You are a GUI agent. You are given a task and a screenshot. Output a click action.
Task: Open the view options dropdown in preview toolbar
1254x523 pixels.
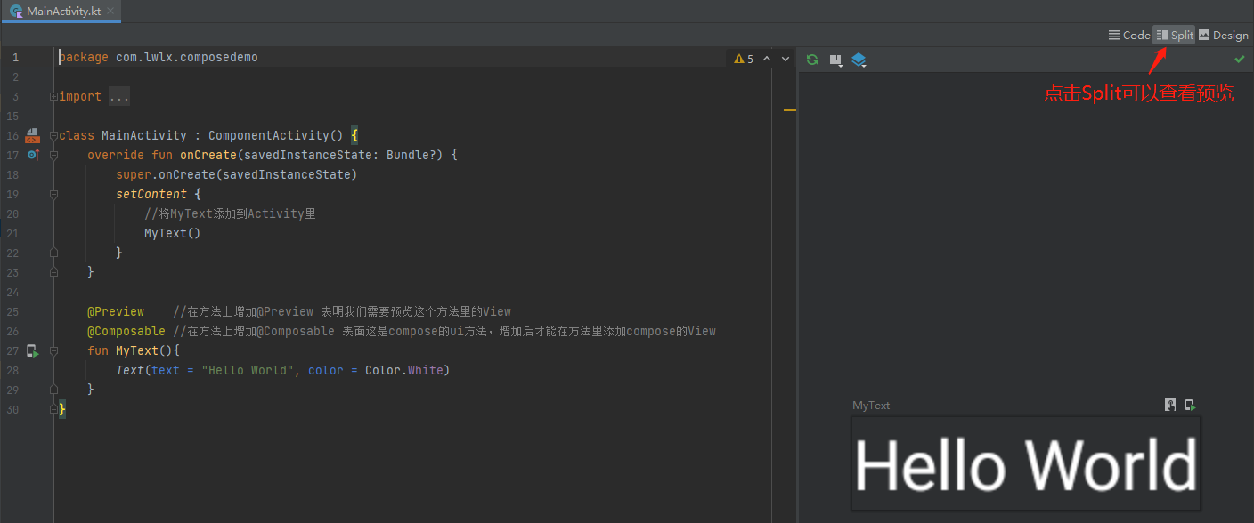pyautogui.click(x=835, y=60)
